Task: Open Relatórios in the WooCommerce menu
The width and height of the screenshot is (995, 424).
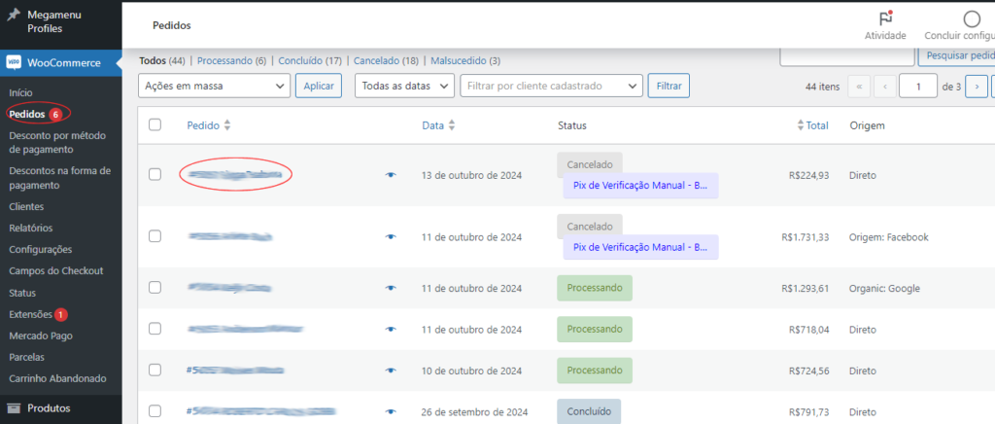Action: (30, 228)
